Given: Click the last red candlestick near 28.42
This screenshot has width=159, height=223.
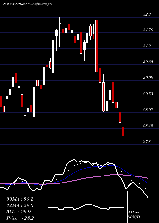Looking at the screenshot, I should tap(123, 132).
